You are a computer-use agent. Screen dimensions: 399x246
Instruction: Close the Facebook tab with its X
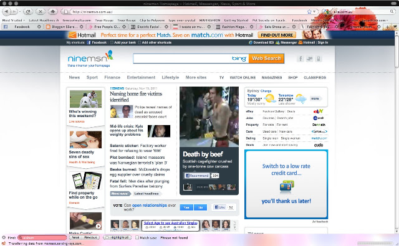point(39,26)
